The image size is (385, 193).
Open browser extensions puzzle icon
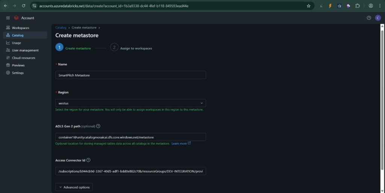358,6
